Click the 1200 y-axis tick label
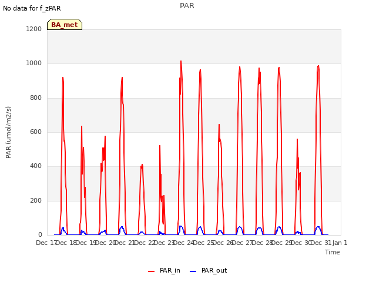 click(33, 29)
